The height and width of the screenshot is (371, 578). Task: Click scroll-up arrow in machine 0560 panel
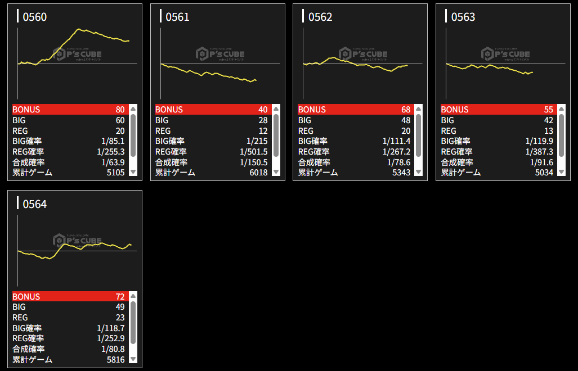(133, 109)
